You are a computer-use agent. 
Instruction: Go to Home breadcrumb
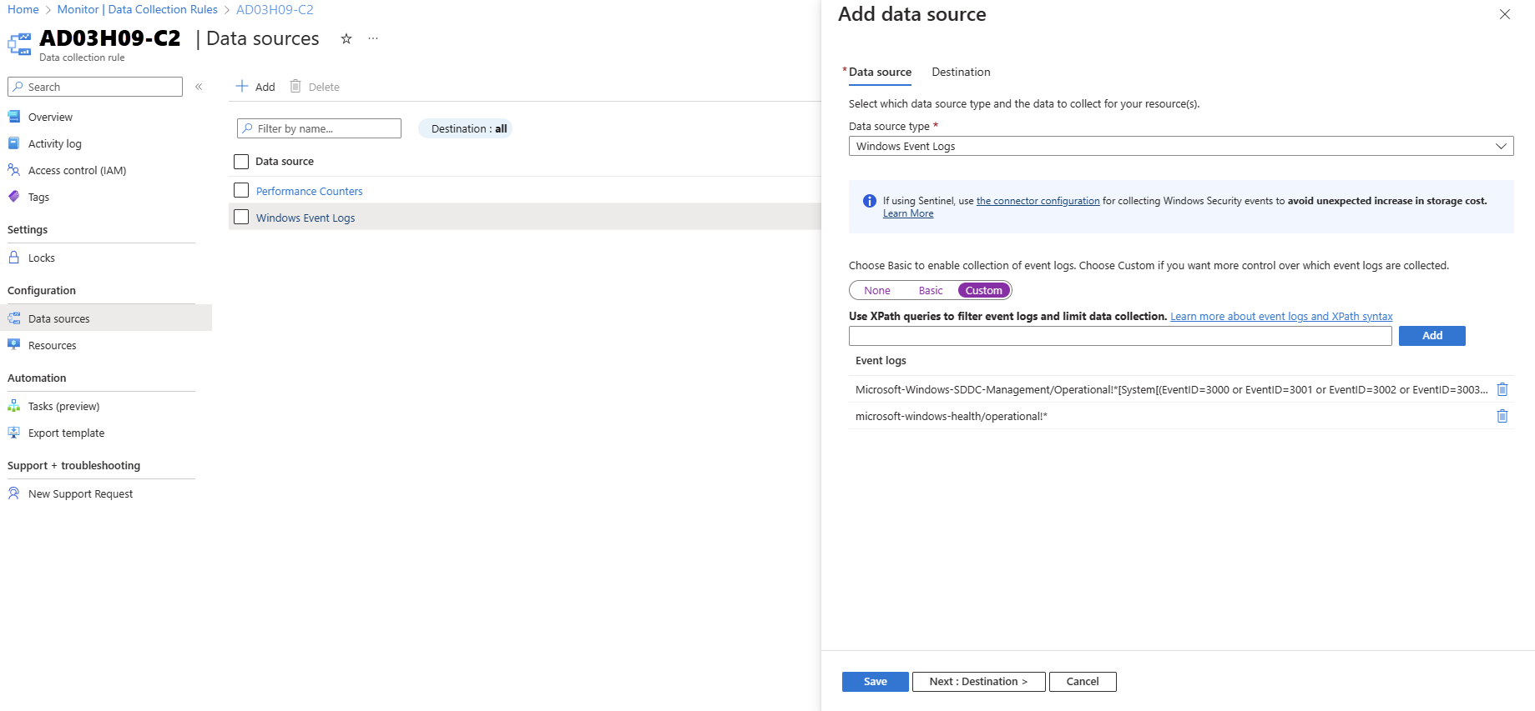tap(23, 9)
